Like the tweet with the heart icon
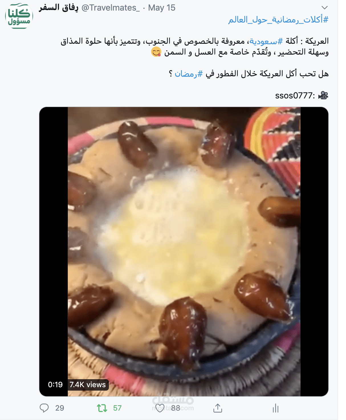This screenshot has height=420, width=346. 160,408
